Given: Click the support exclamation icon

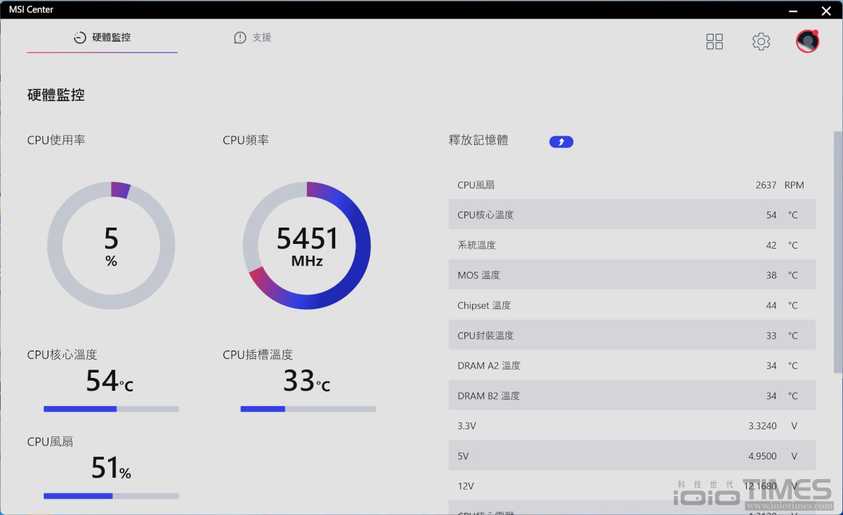Looking at the screenshot, I should (x=240, y=38).
